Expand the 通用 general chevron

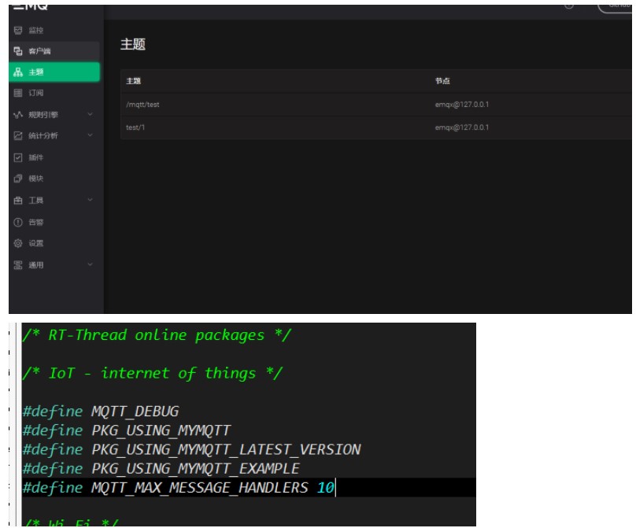(x=90, y=264)
